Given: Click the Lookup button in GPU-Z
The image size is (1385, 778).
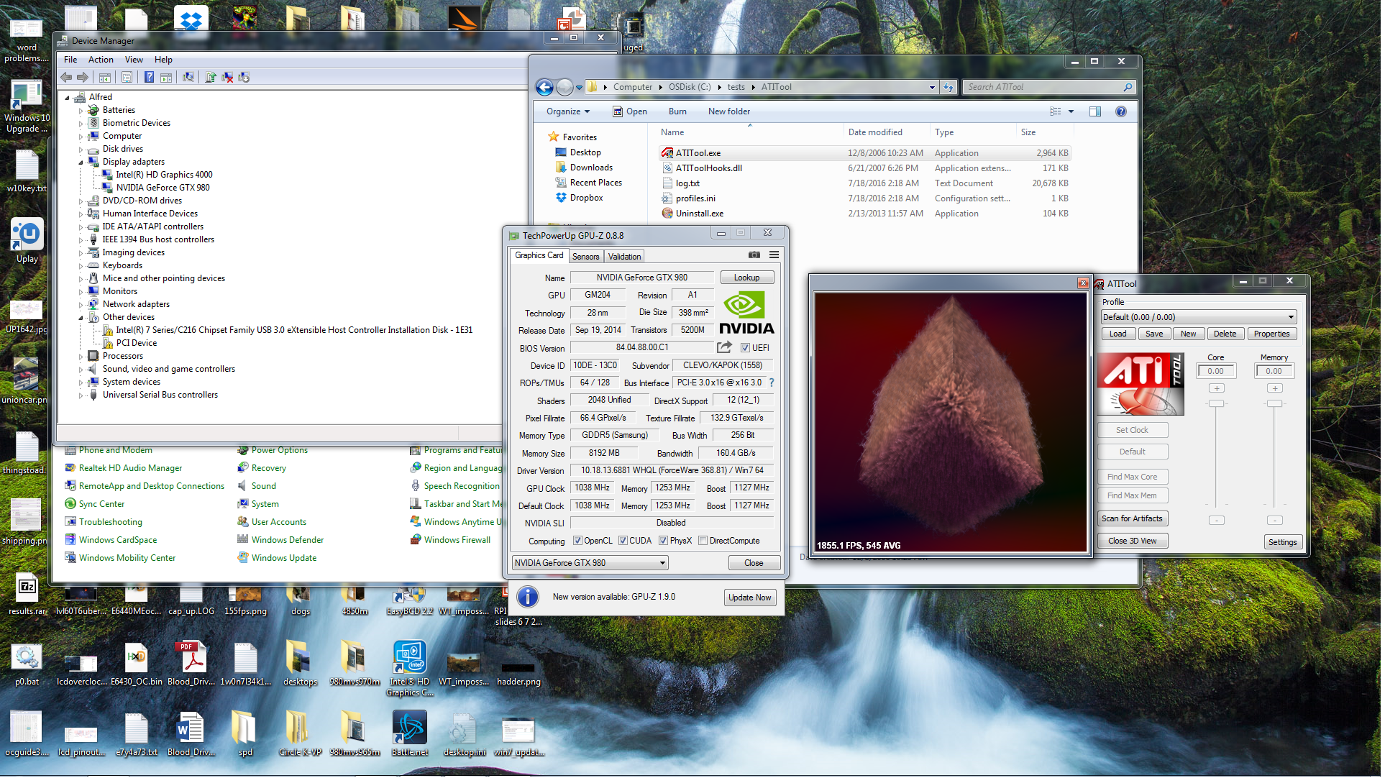Looking at the screenshot, I should point(749,278).
